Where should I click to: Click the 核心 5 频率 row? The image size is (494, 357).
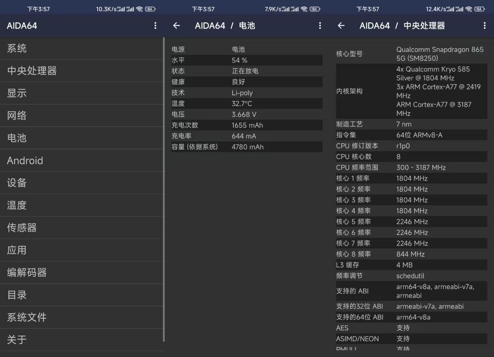(x=411, y=222)
